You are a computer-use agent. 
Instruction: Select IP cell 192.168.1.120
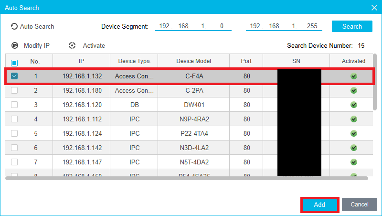click(82, 105)
